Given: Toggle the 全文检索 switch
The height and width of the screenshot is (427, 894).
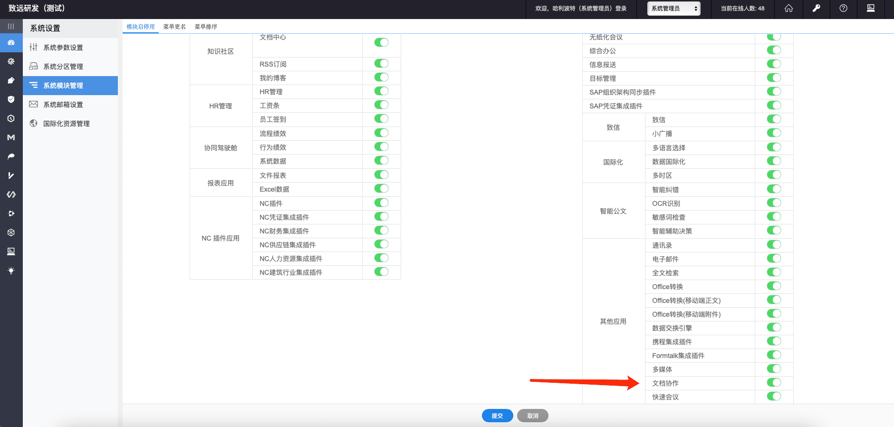Looking at the screenshot, I should [x=774, y=272].
